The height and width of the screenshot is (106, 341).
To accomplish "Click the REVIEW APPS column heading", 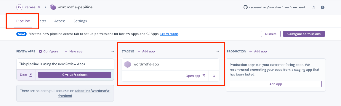I will coord(26,51).
